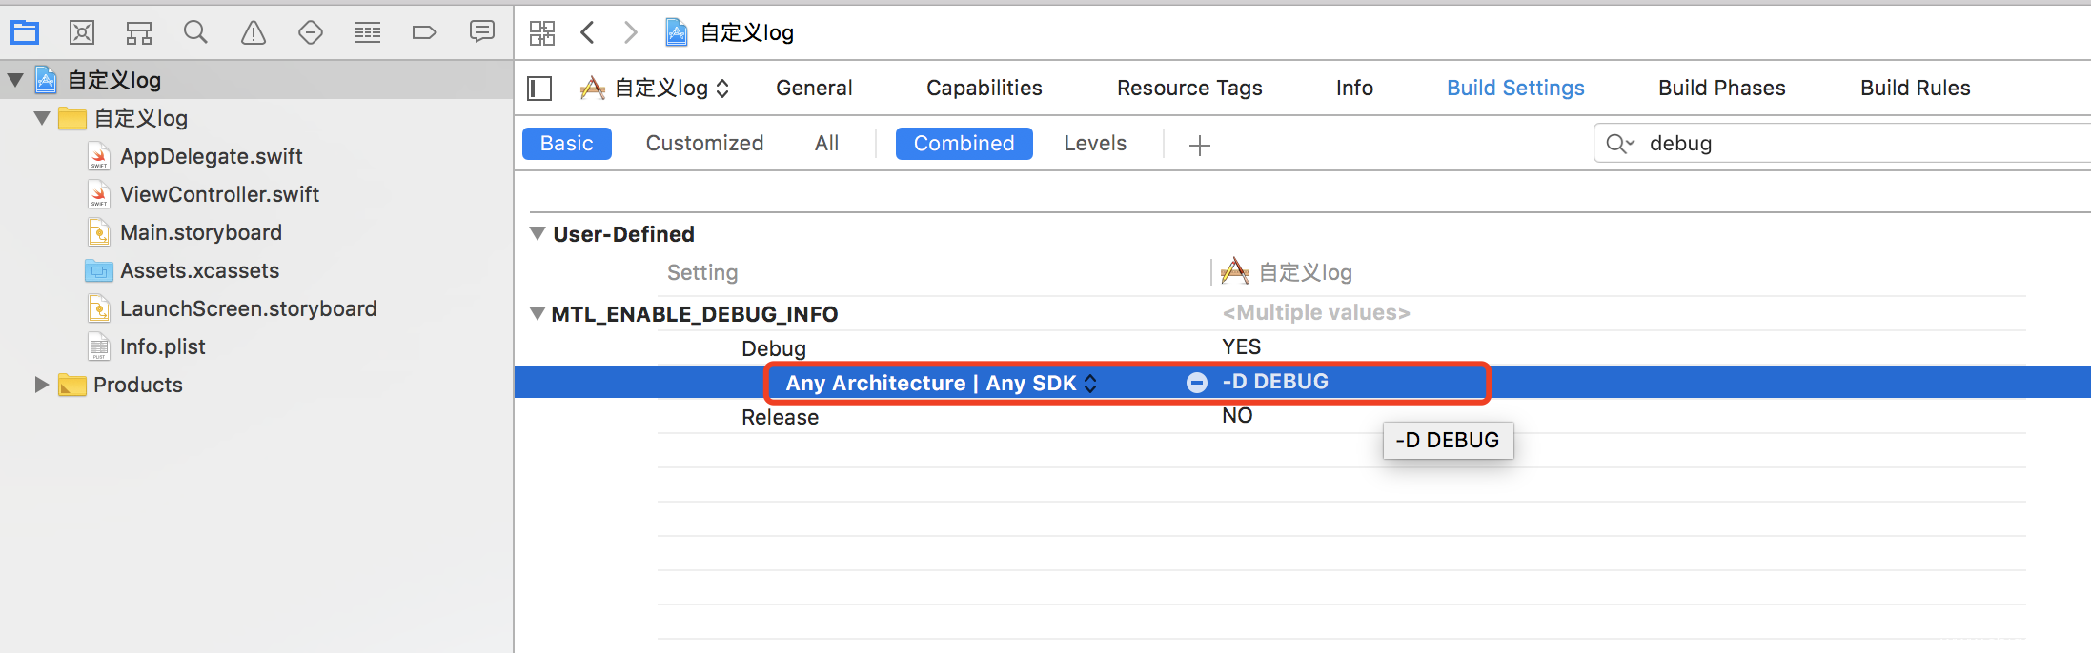Screen dimensions: 2091x653
Task: Select the Customized settings filter
Action: 704,144
